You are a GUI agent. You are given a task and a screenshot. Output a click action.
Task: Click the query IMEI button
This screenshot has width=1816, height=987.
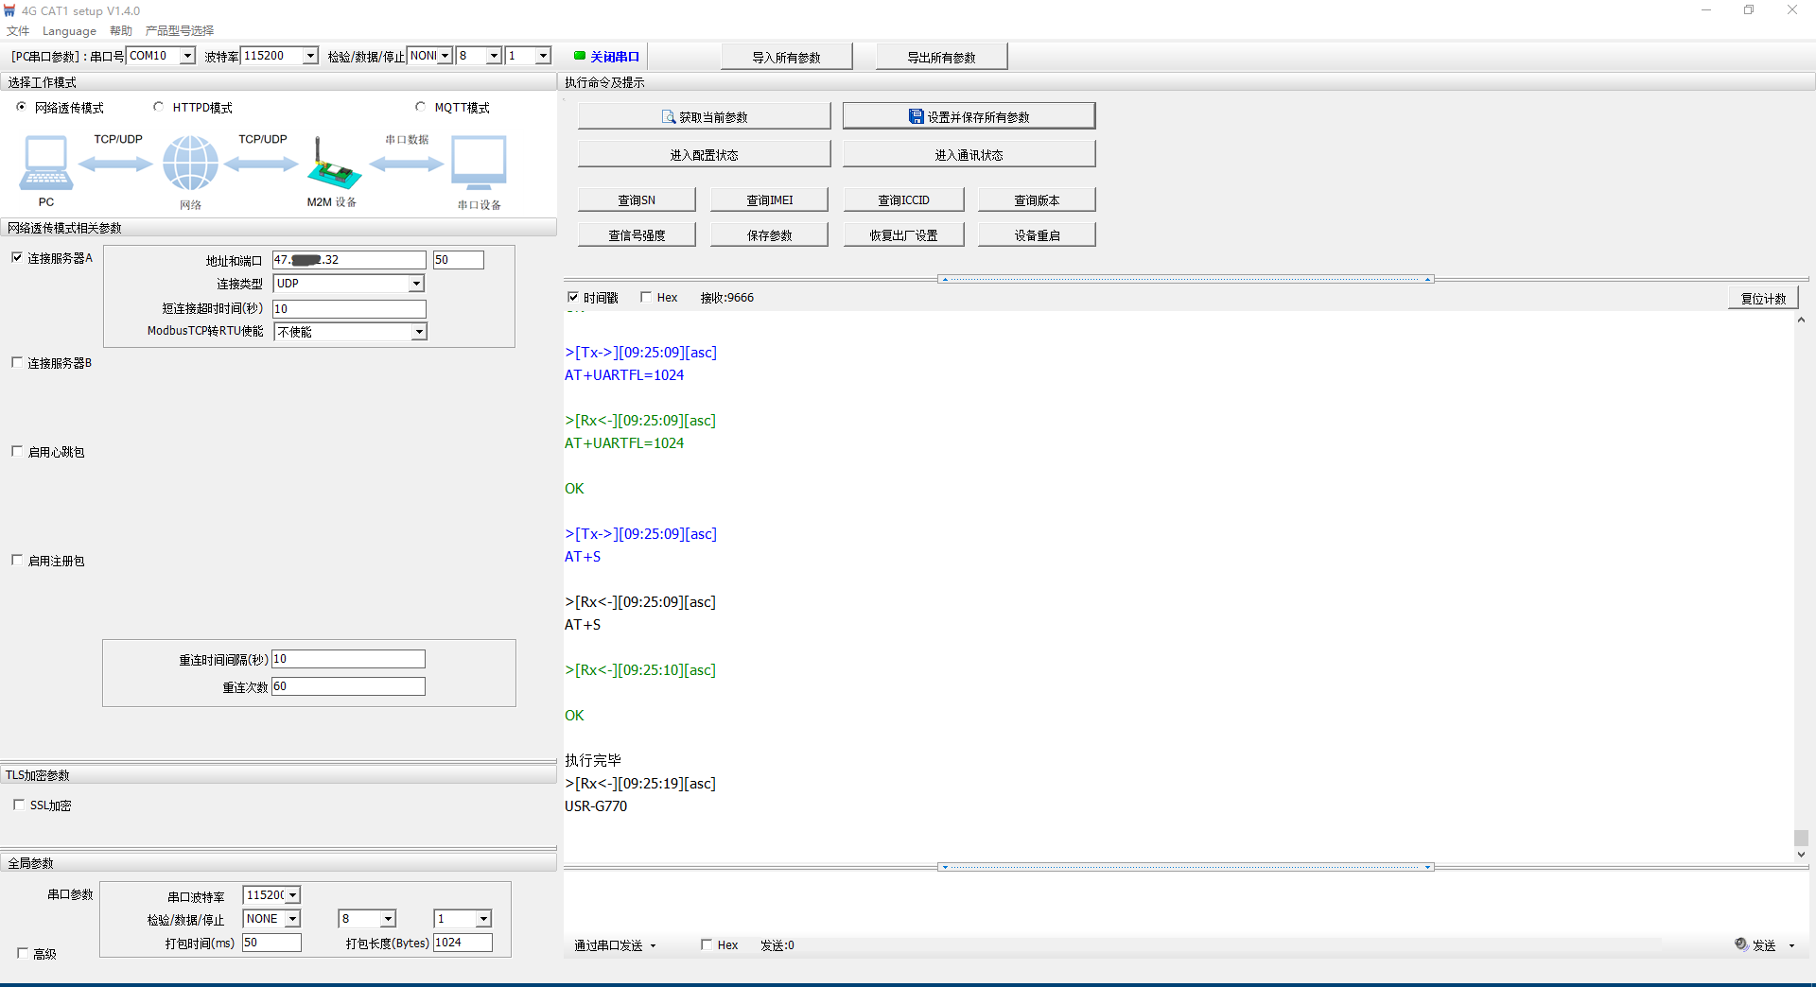[769, 199]
